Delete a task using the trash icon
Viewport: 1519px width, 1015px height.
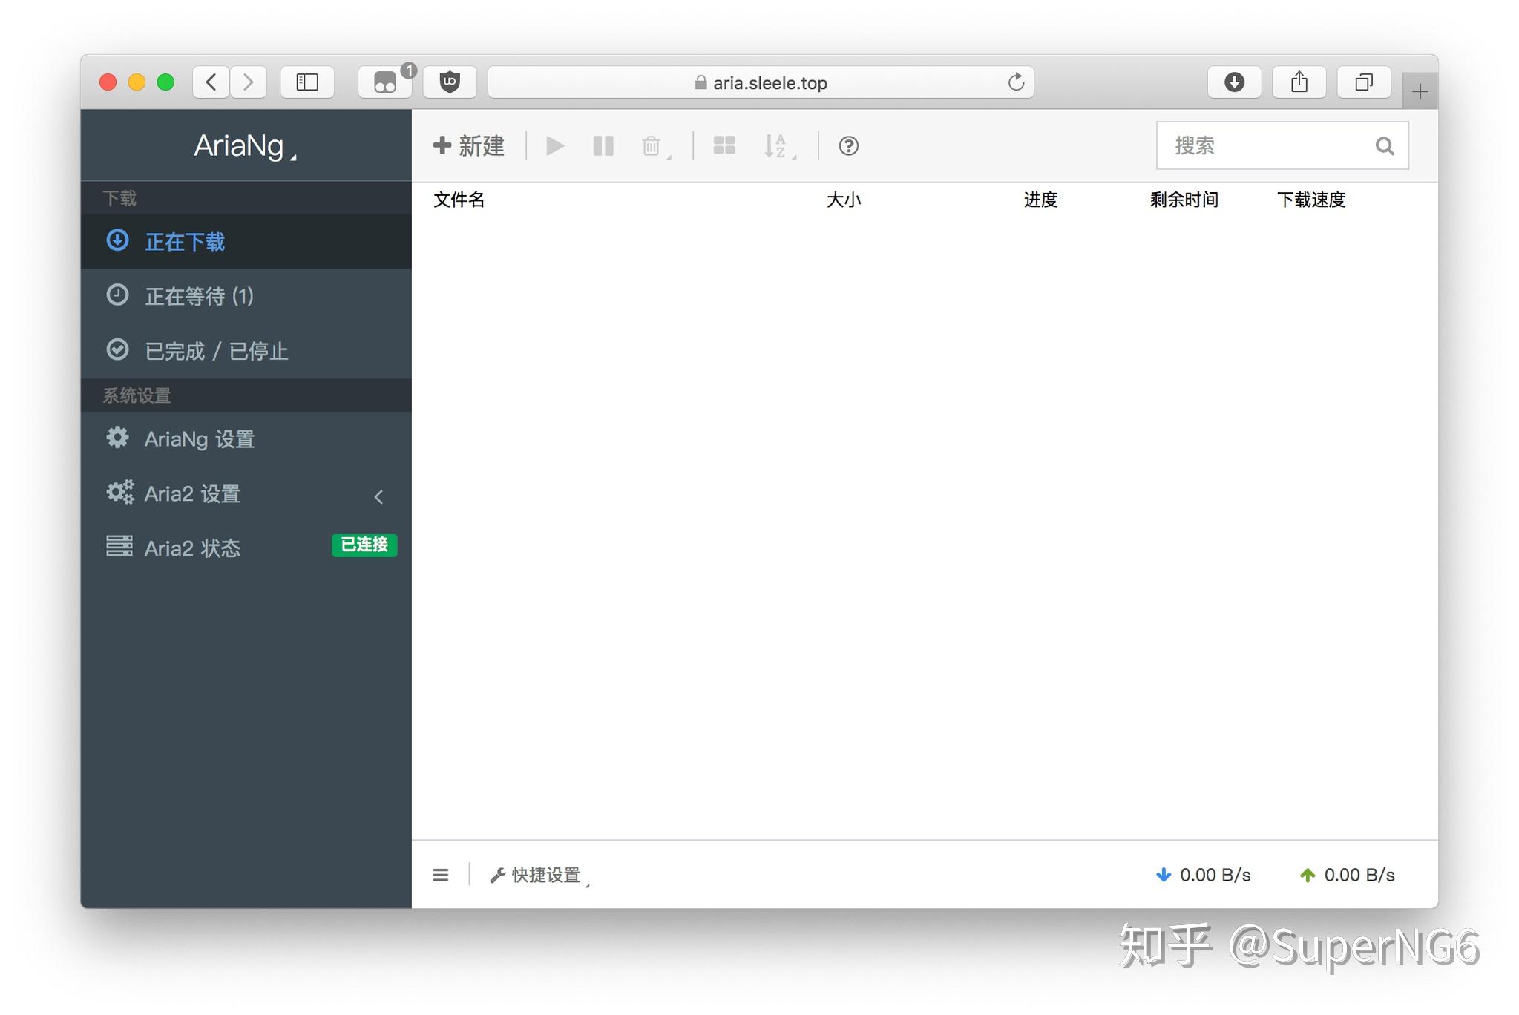(x=652, y=145)
